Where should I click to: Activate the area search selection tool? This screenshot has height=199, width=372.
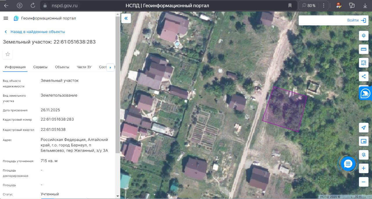(x=364, y=63)
